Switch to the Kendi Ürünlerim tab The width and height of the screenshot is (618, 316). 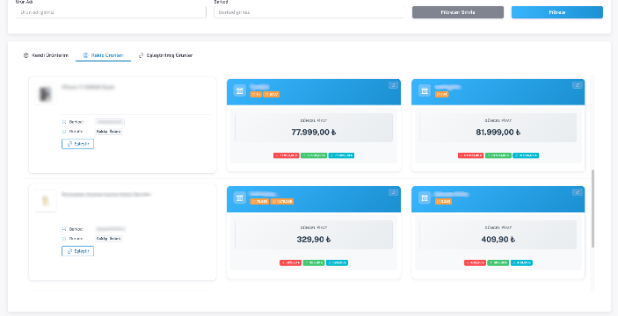(x=46, y=55)
